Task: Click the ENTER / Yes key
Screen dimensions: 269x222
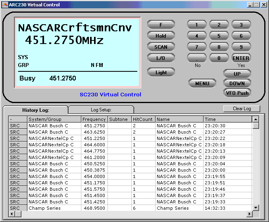Action: click(241, 58)
